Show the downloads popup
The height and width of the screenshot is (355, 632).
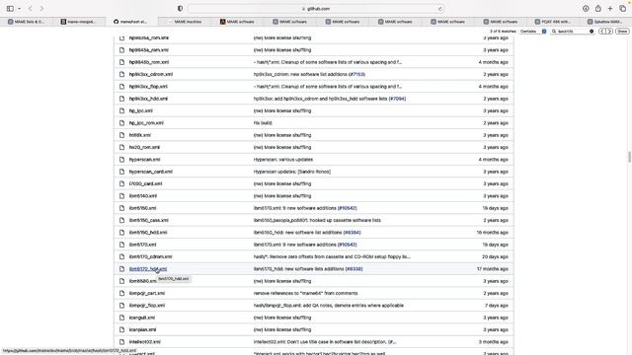(x=586, y=9)
